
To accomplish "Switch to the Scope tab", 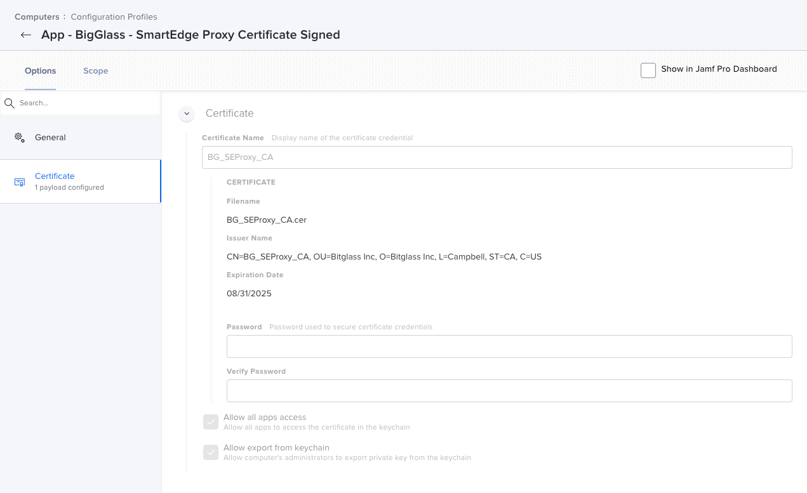I will (95, 70).
